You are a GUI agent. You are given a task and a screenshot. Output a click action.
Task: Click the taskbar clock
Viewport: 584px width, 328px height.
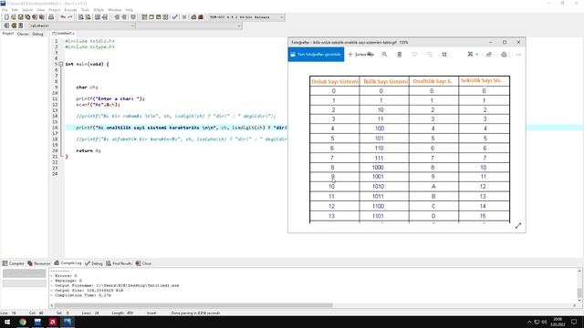pos(558,322)
